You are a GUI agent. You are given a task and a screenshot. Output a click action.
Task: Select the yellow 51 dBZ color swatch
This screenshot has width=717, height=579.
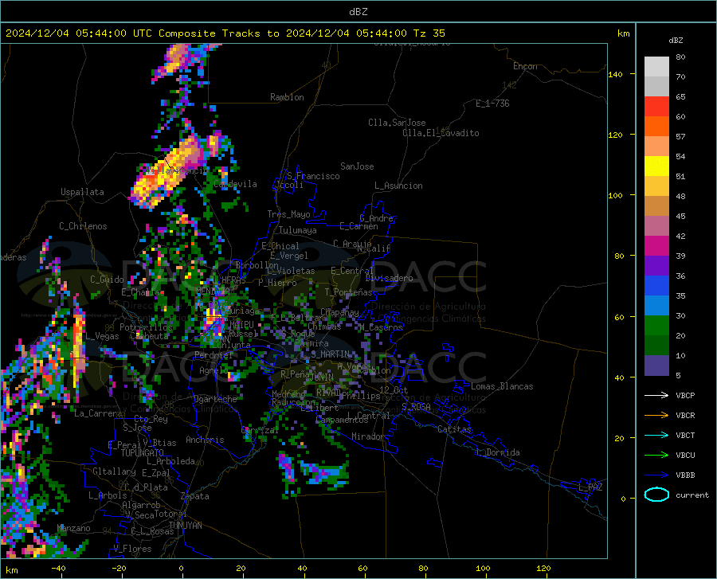pos(656,166)
